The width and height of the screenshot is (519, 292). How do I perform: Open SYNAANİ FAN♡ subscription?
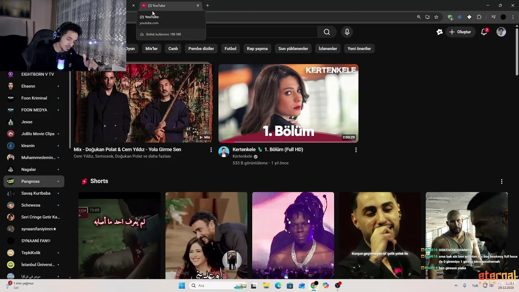[34, 241]
